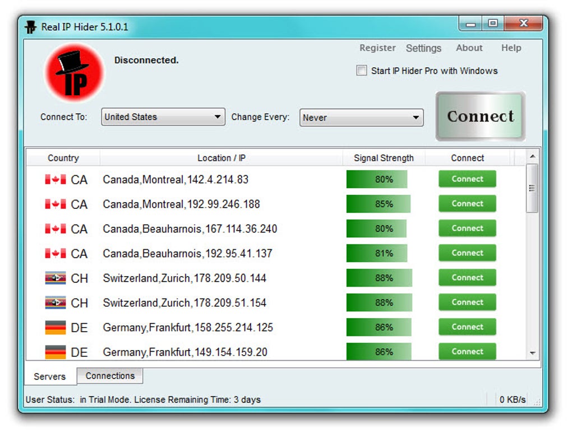Select row Canada,Beauharnois,192.95.41.137
The height and width of the screenshot is (434, 572).
pos(276,253)
